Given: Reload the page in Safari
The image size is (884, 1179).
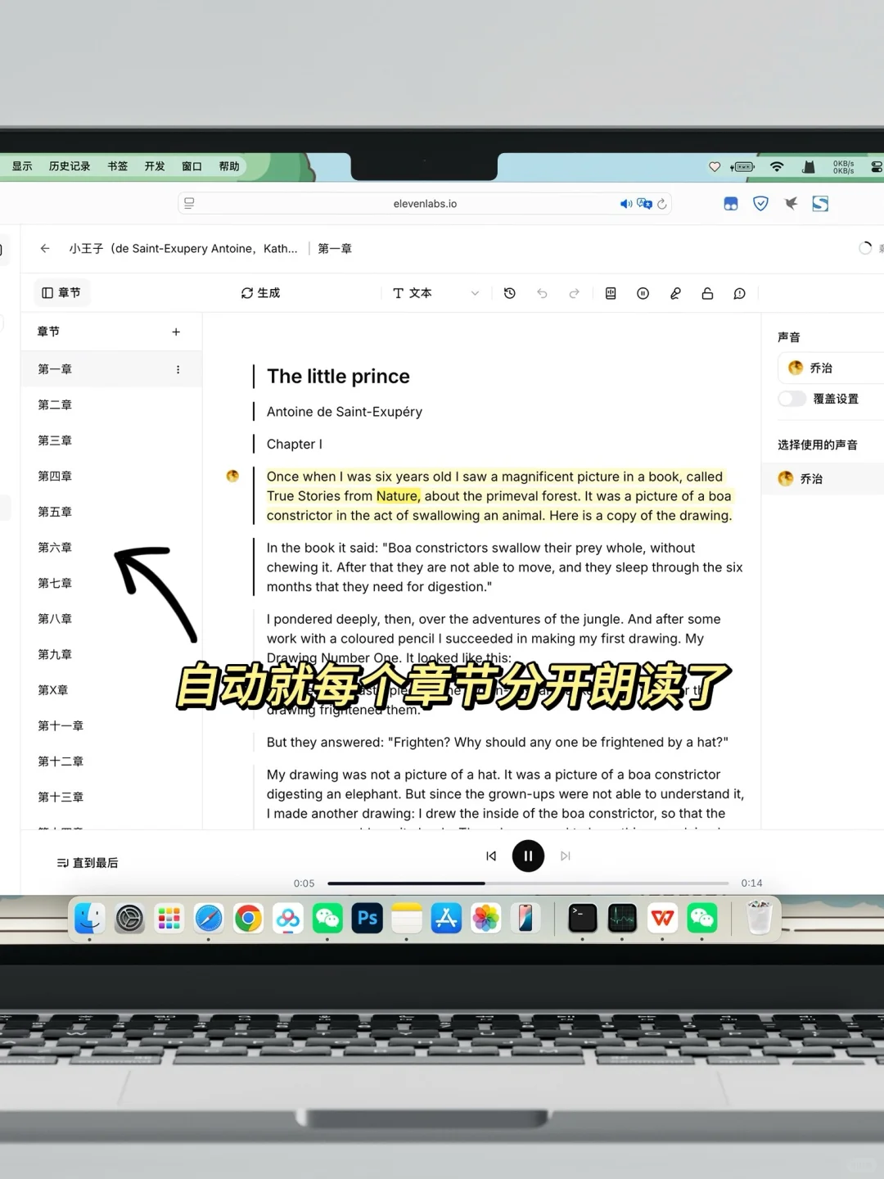Looking at the screenshot, I should pos(662,203).
